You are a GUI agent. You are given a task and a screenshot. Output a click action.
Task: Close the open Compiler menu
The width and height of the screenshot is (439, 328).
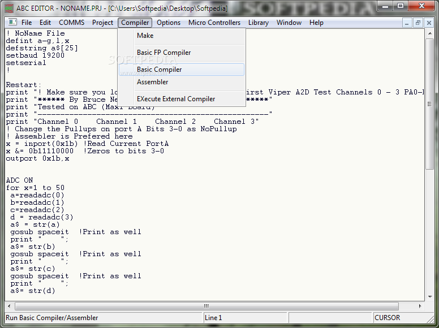(135, 23)
